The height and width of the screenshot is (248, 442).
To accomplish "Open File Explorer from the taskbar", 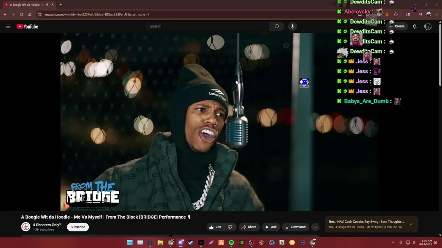I will tap(160, 242).
